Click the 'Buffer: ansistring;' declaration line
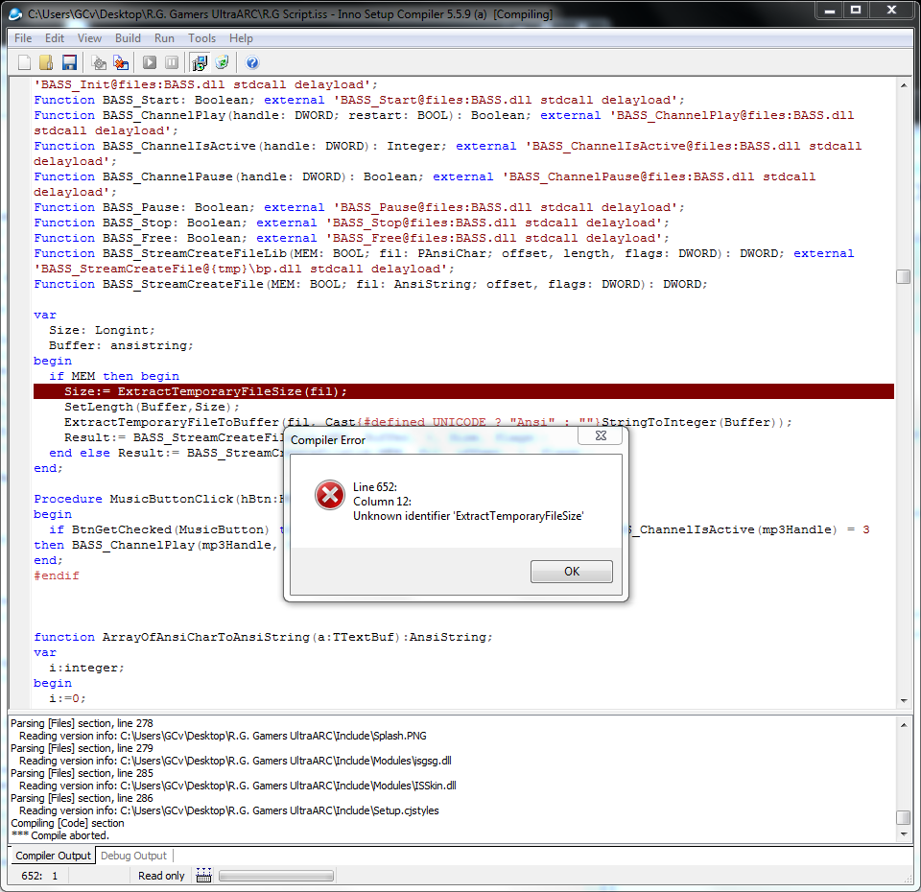Image resolution: width=921 pixels, height=892 pixels. 121,345
